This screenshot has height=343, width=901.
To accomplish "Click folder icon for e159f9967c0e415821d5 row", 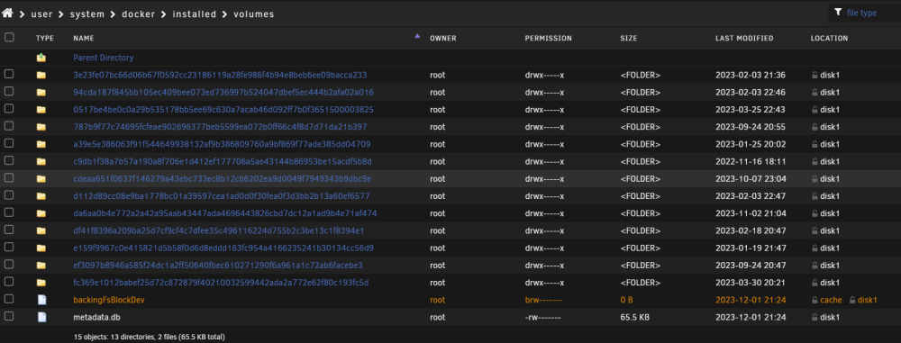I will (x=41, y=248).
